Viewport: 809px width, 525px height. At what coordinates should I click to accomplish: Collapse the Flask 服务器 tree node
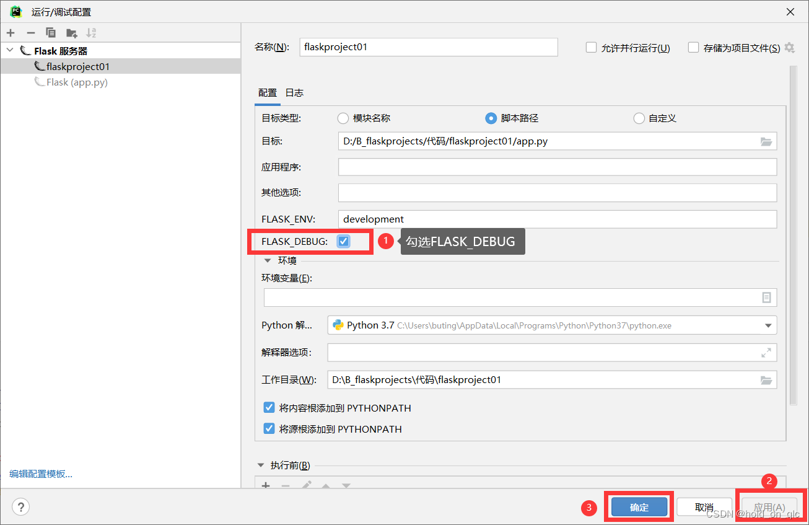11,51
